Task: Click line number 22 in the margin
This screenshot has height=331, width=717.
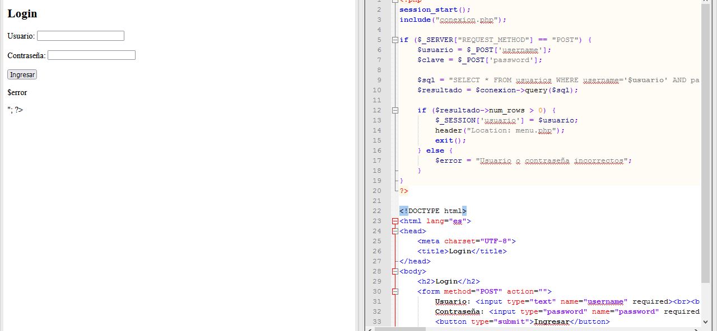Action: (x=376, y=211)
